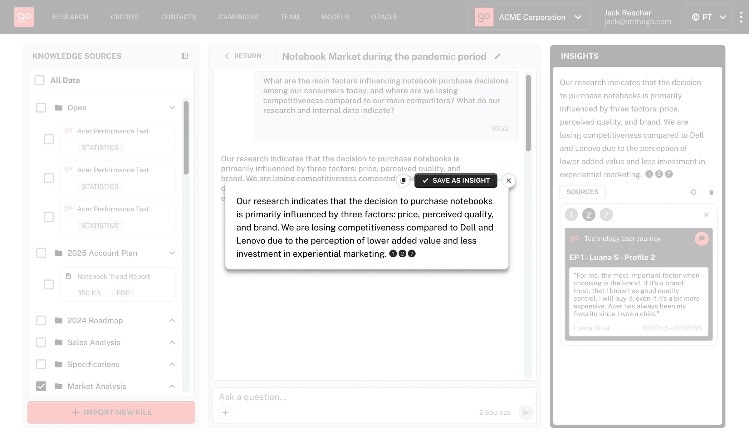749x439 pixels.
Task: Check the All Data checkbox
Action: (x=40, y=80)
